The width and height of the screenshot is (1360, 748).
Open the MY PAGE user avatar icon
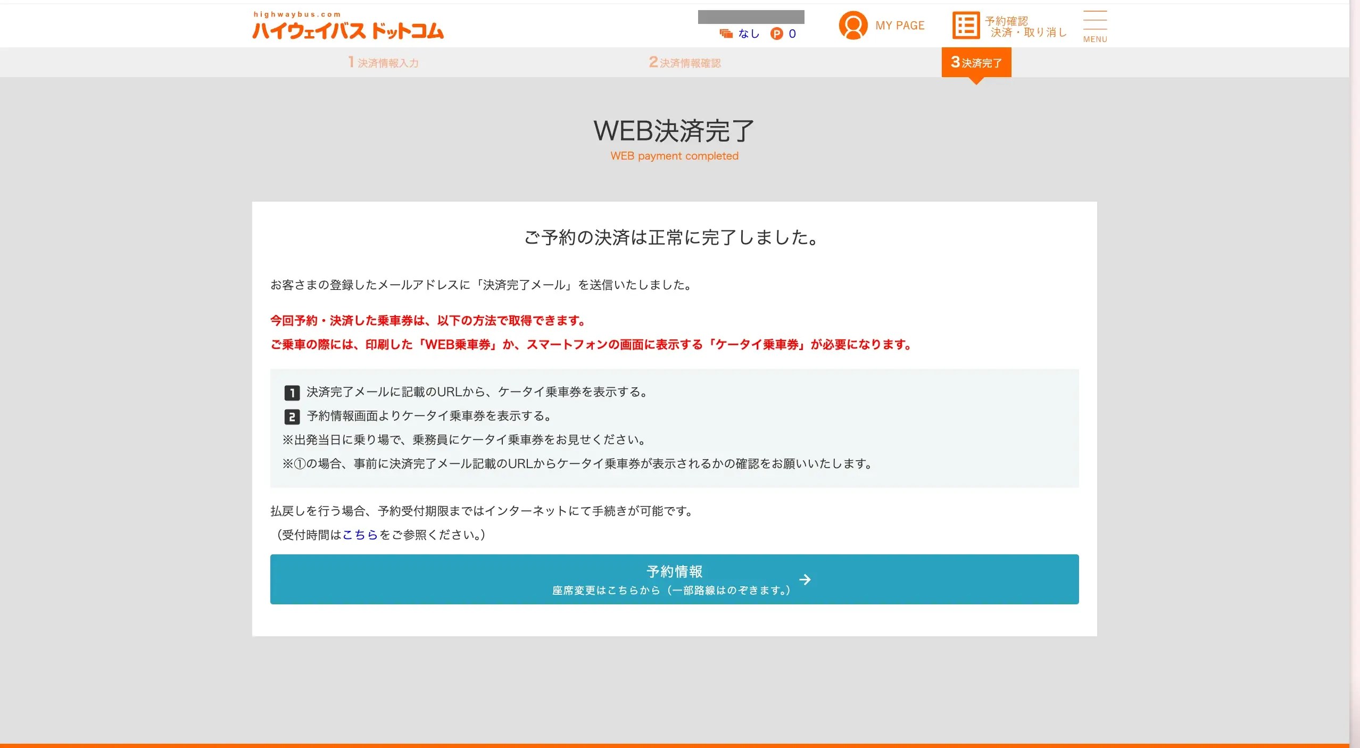tap(852, 25)
